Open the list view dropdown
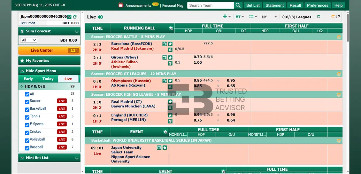This screenshot has width=361, height=174. point(253,17)
